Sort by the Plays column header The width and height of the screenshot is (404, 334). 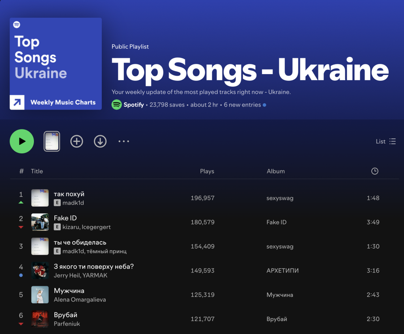click(207, 171)
